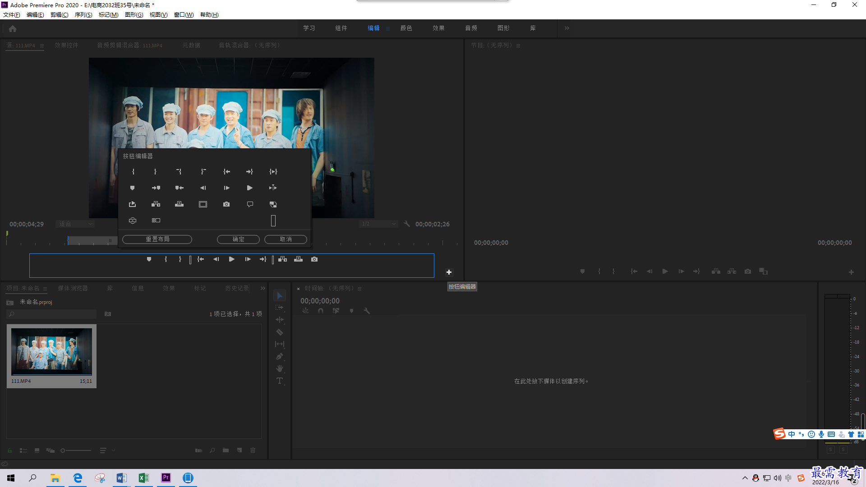Open 序列(S) menu
This screenshot has width=866, height=487.
[x=83, y=15]
